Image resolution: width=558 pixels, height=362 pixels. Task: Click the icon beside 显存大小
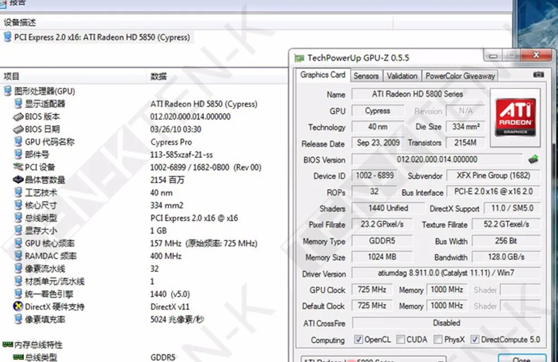coord(18,230)
